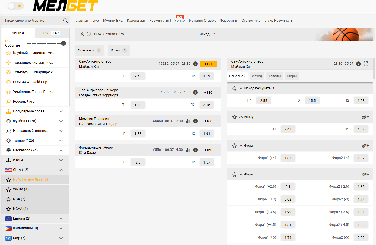The width and height of the screenshot is (376, 245).
Task: Click the double-chevron collapse icon beside NBA Летняя Лига
Action: [x=82, y=34]
